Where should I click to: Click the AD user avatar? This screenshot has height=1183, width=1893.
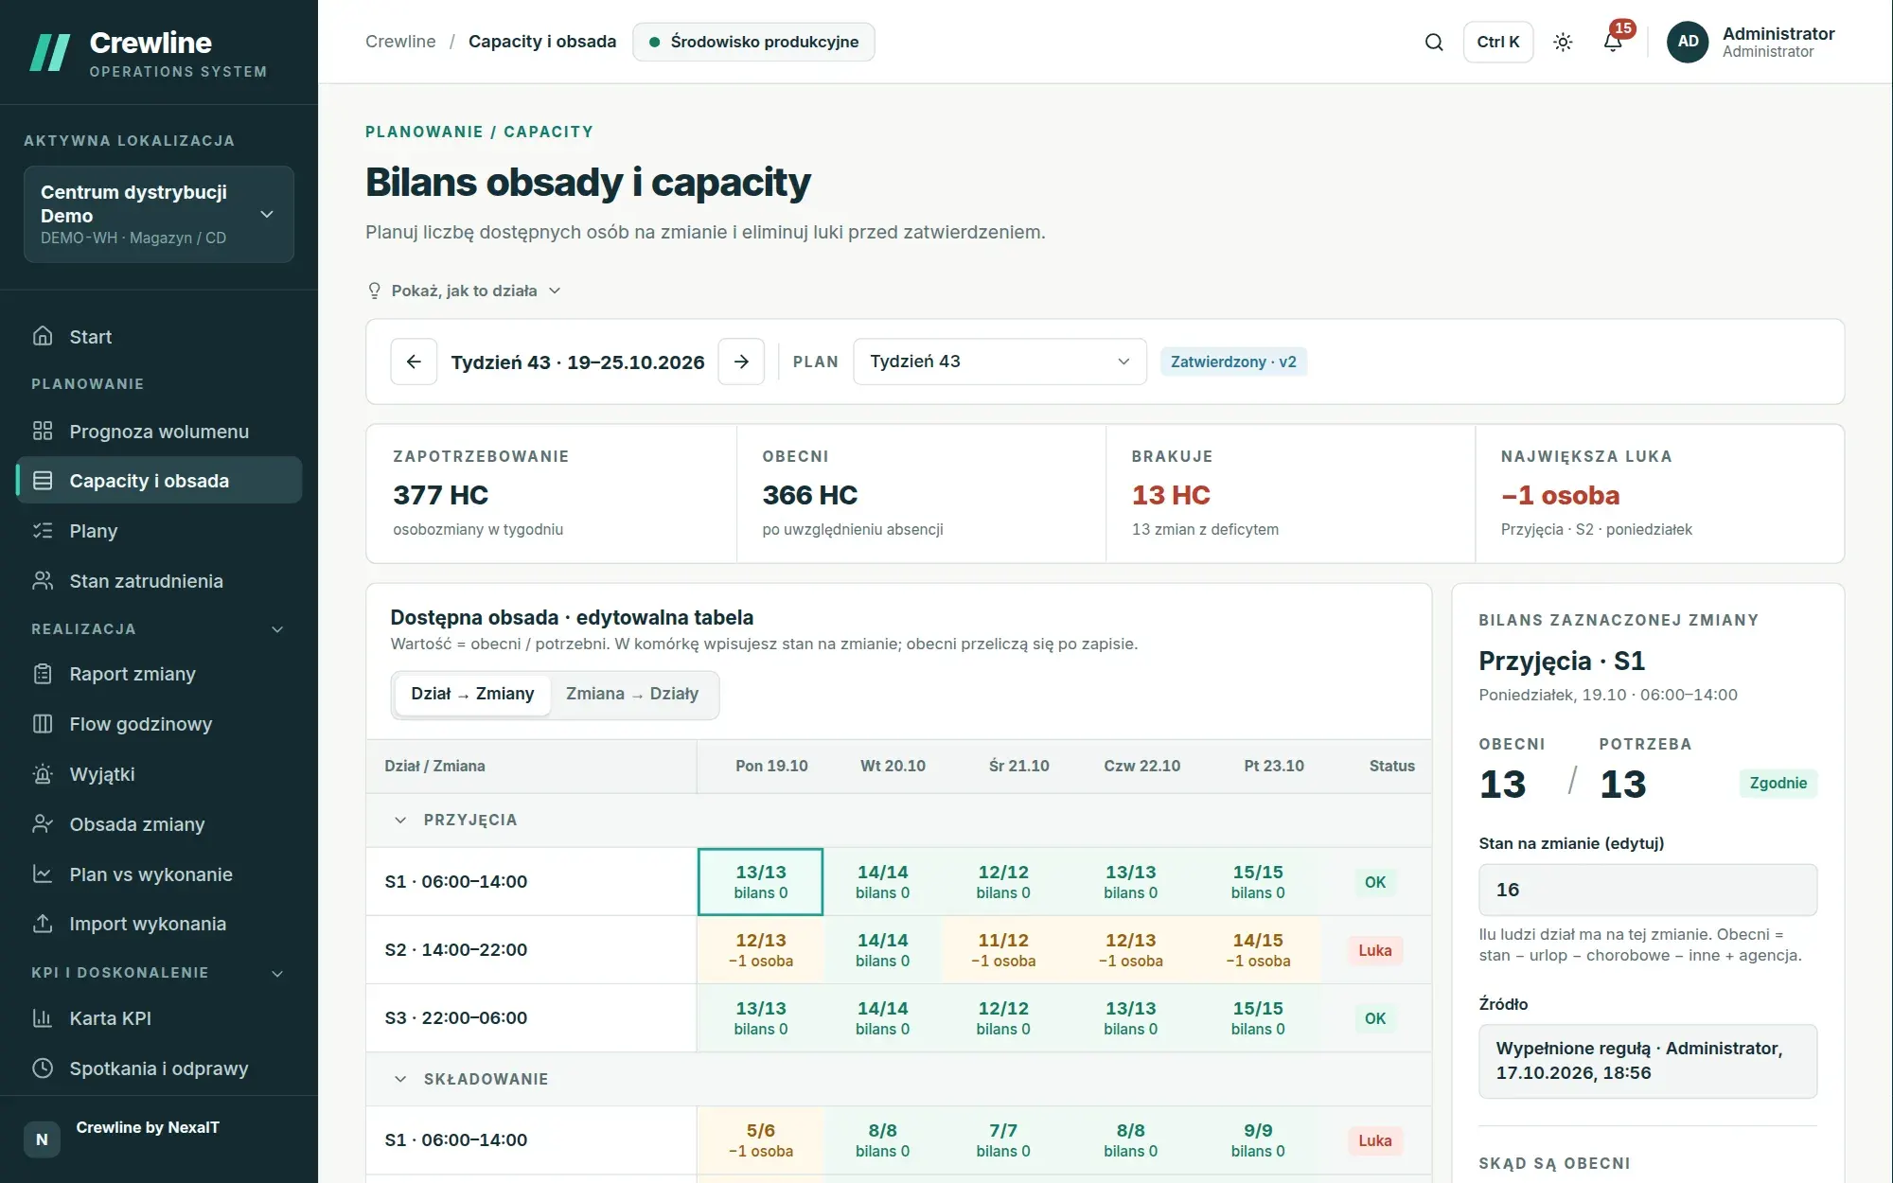[1688, 42]
